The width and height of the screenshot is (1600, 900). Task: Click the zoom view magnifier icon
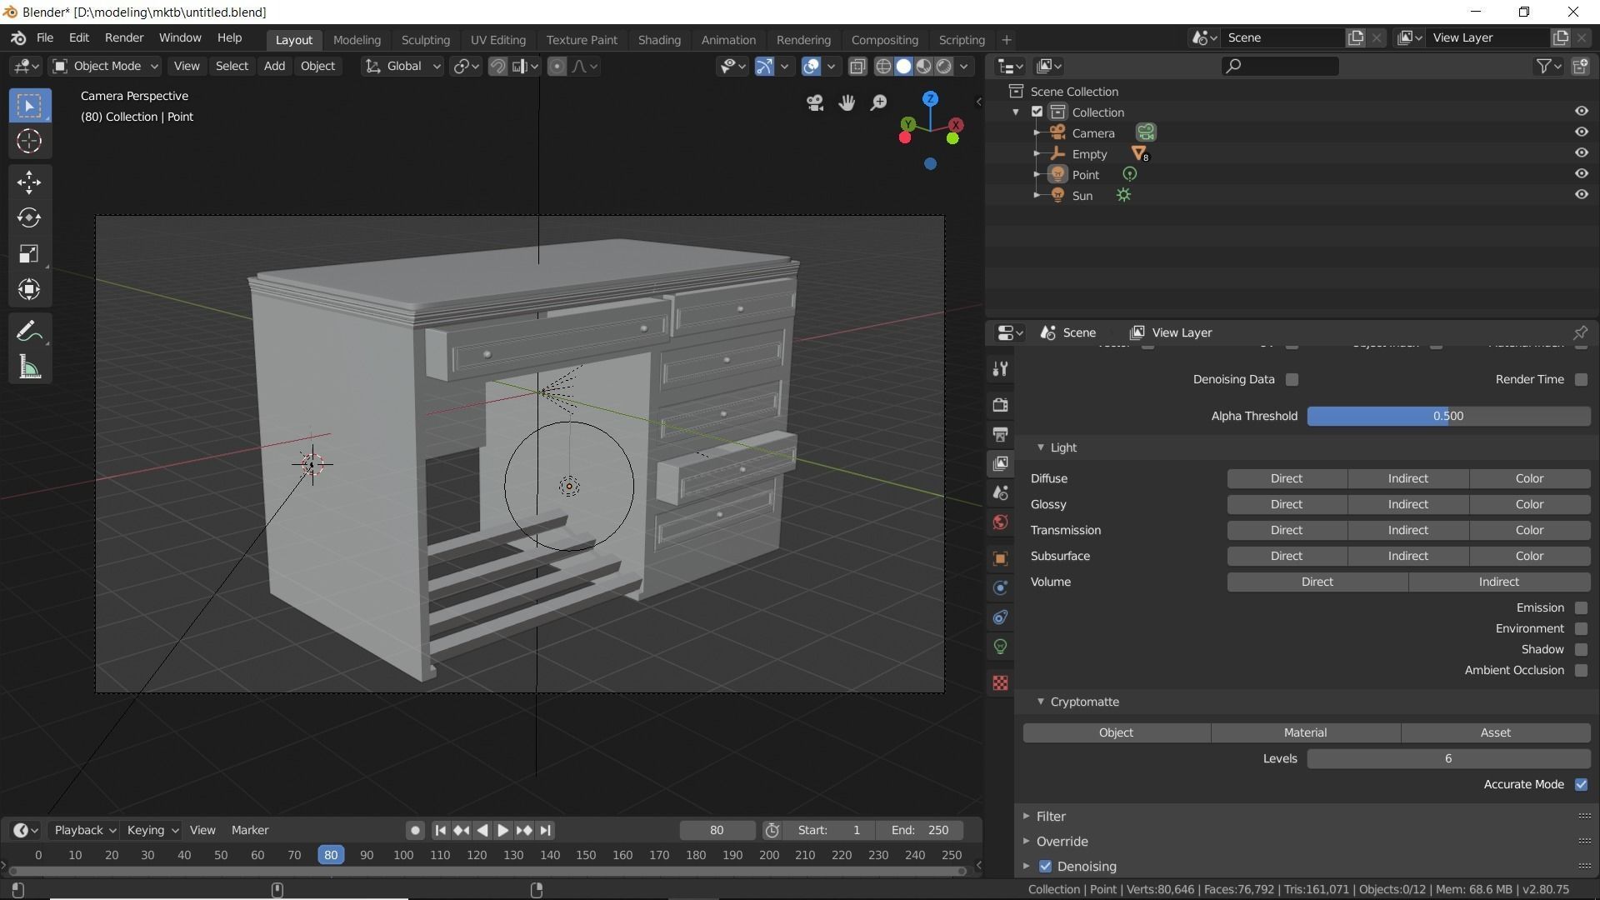click(x=878, y=102)
